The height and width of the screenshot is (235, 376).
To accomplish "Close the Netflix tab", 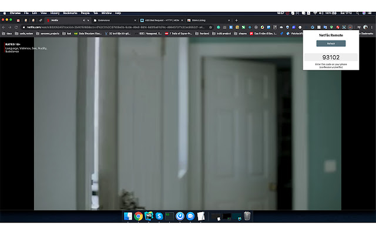I will [x=88, y=21].
